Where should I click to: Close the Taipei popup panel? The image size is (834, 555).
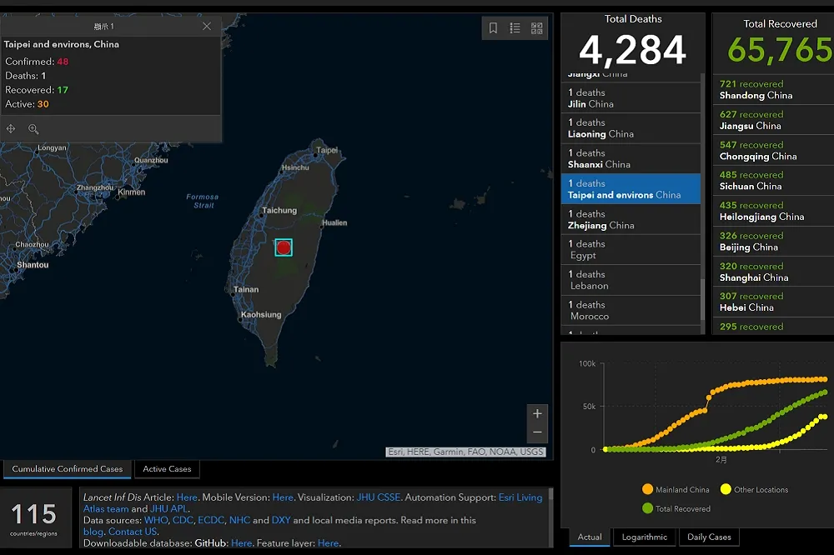pyautogui.click(x=207, y=26)
